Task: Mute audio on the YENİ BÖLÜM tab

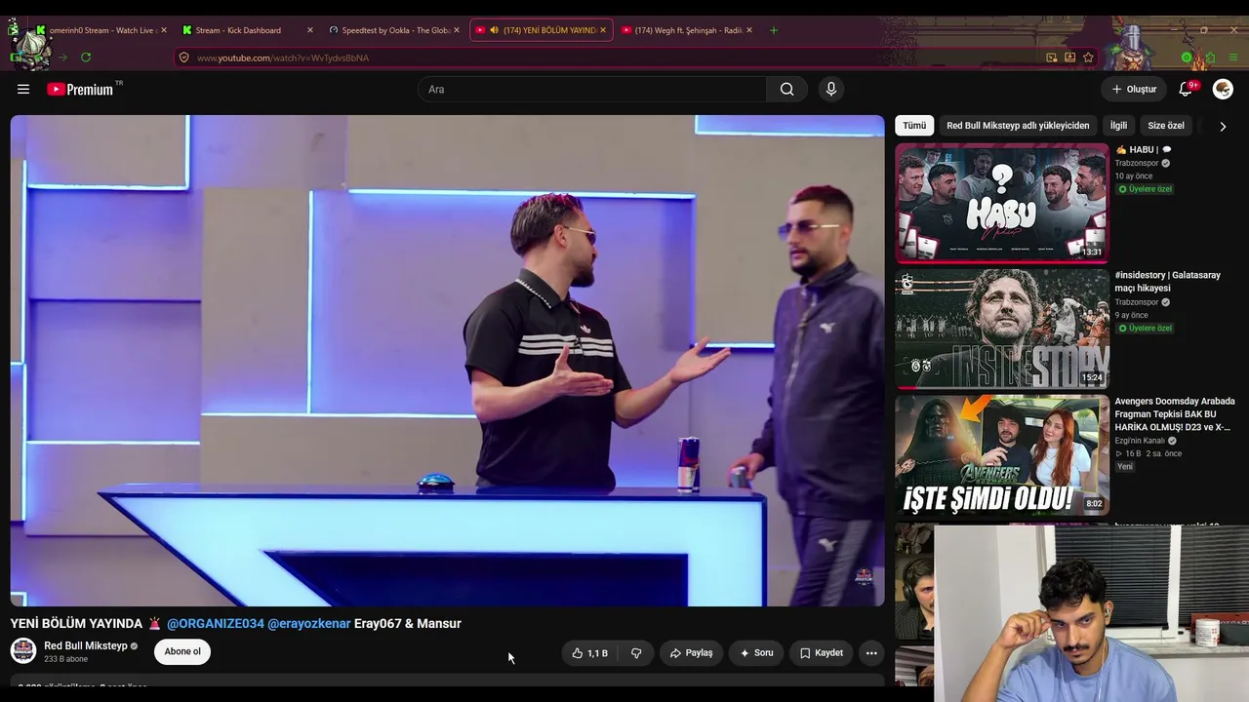Action: (x=494, y=30)
